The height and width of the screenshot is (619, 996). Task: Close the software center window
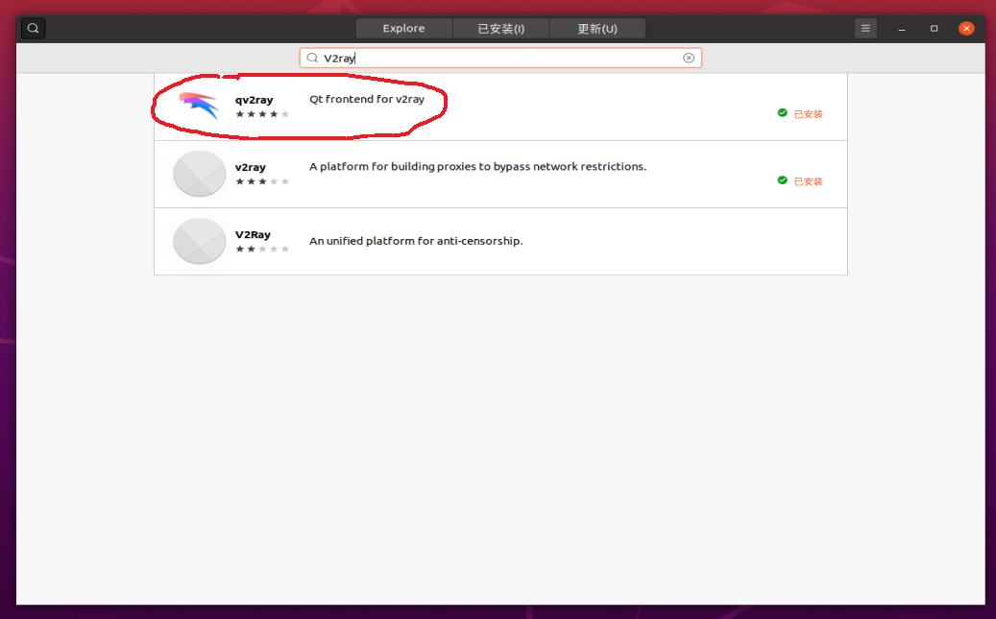tap(966, 29)
